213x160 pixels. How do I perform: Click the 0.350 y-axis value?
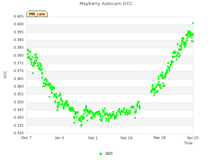[x=19, y=102]
